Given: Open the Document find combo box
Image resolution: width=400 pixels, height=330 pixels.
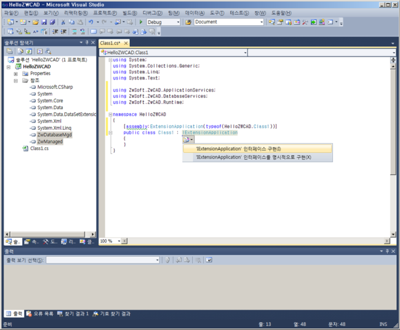Looking at the screenshot, I should coord(262,22).
